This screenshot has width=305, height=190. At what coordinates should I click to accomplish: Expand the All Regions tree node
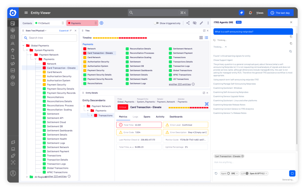coord(27,177)
